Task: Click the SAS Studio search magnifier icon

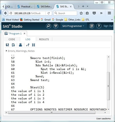Action: coord(49,26)
